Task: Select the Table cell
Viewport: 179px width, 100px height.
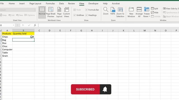Action: pos(7,52)
